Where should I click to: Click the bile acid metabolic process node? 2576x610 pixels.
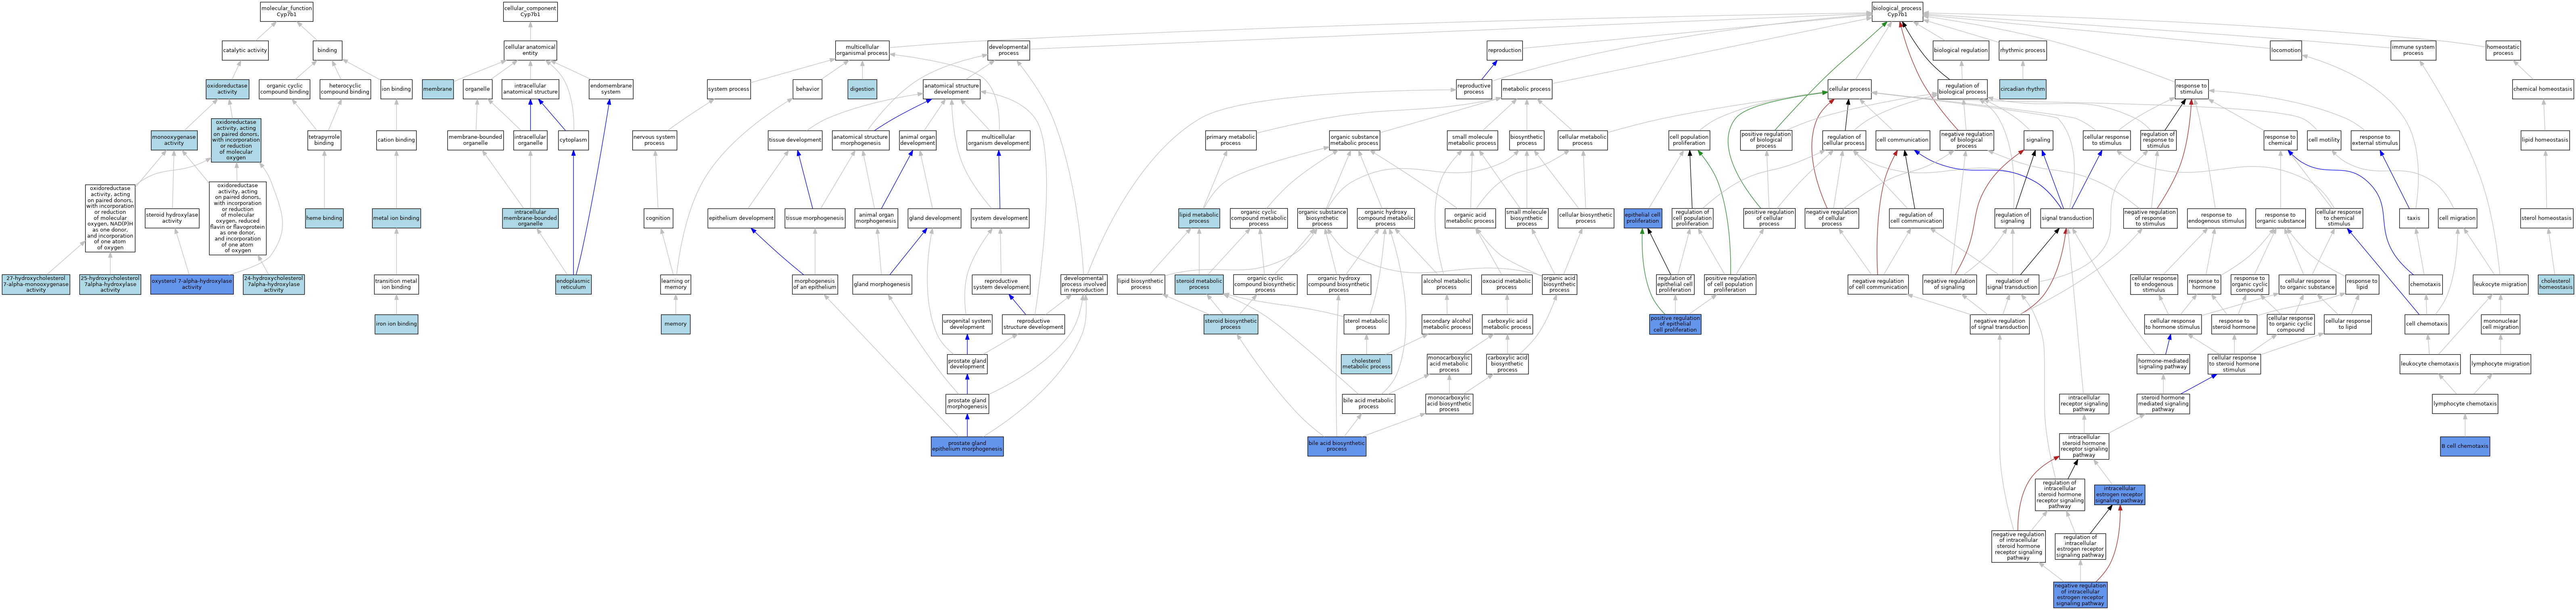pos(1368,404)
